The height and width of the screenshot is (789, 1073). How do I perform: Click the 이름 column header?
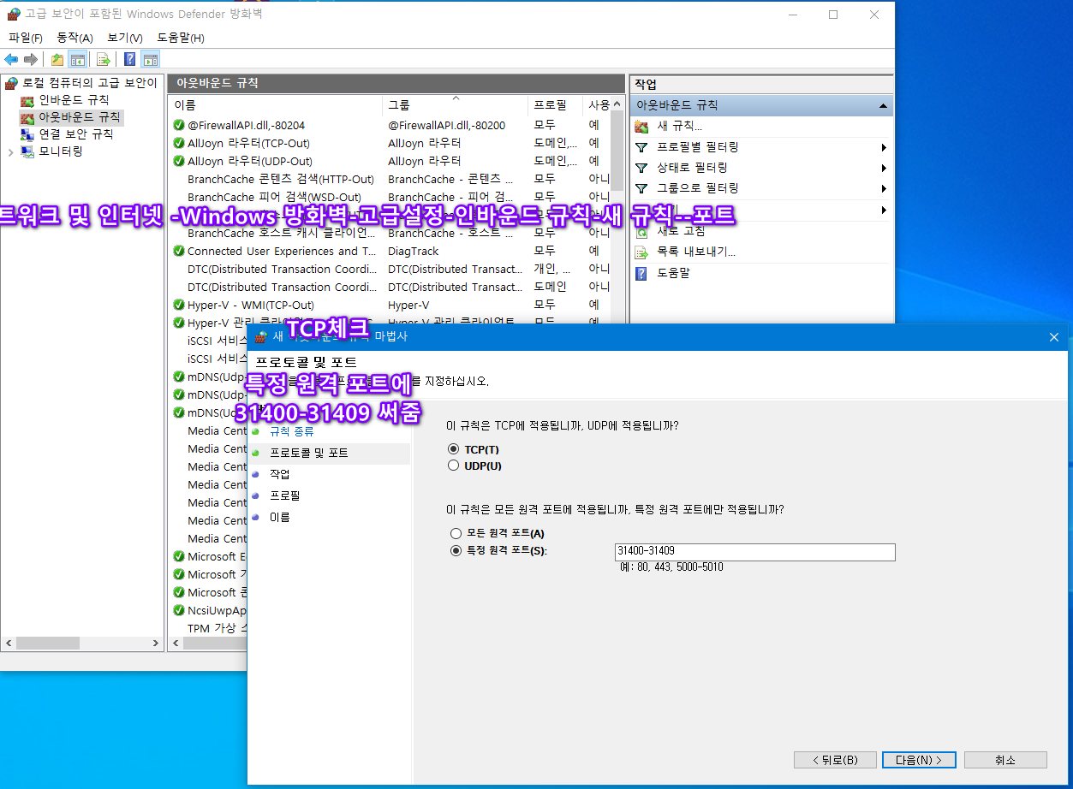[276, 104]
